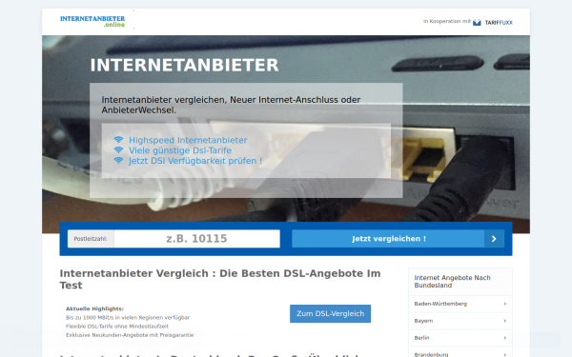Select the Internet Angebote Nach Bundesland heading

coord(452,282)
